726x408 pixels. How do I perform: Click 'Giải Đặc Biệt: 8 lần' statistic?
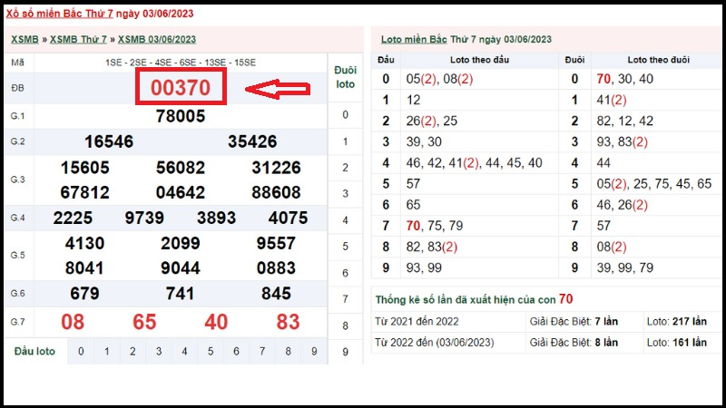pyautogui.click(x=574, y=343)
